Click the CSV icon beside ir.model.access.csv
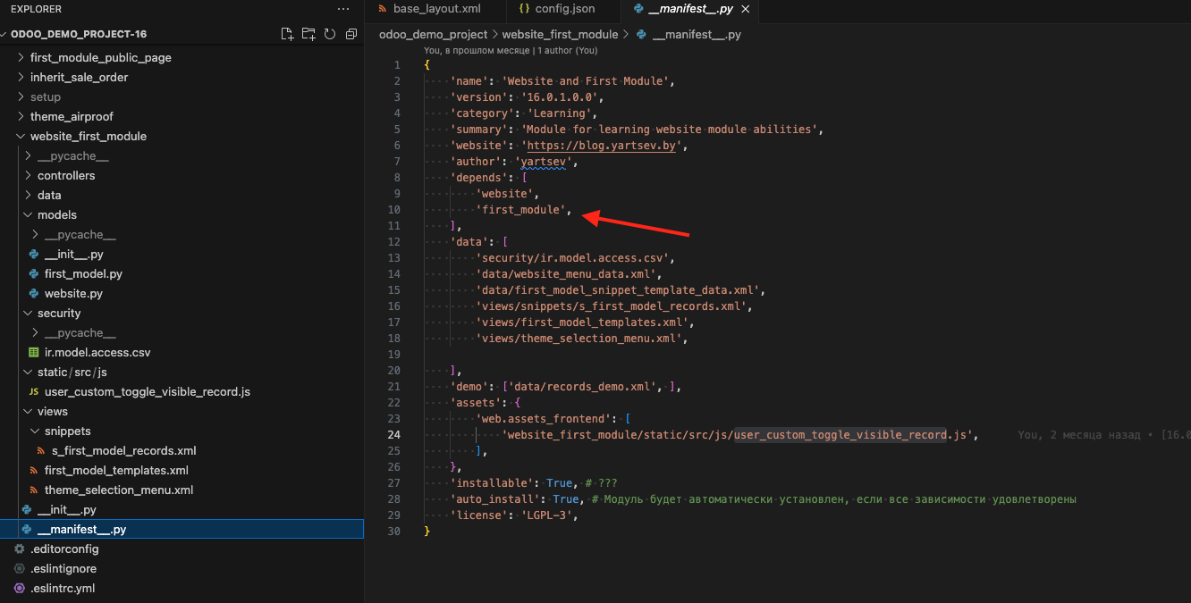The width and height of the screenshot is (1191, 603). point(34,353)
